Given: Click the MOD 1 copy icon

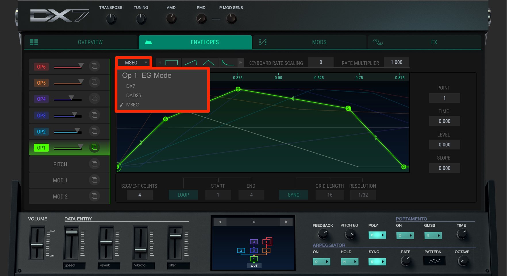Looking at the screenshot, I should (x=94, y=180).
